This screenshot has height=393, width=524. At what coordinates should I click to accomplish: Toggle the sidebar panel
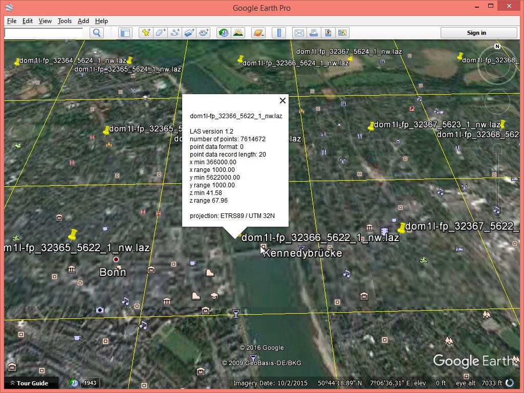coord(125,33)
